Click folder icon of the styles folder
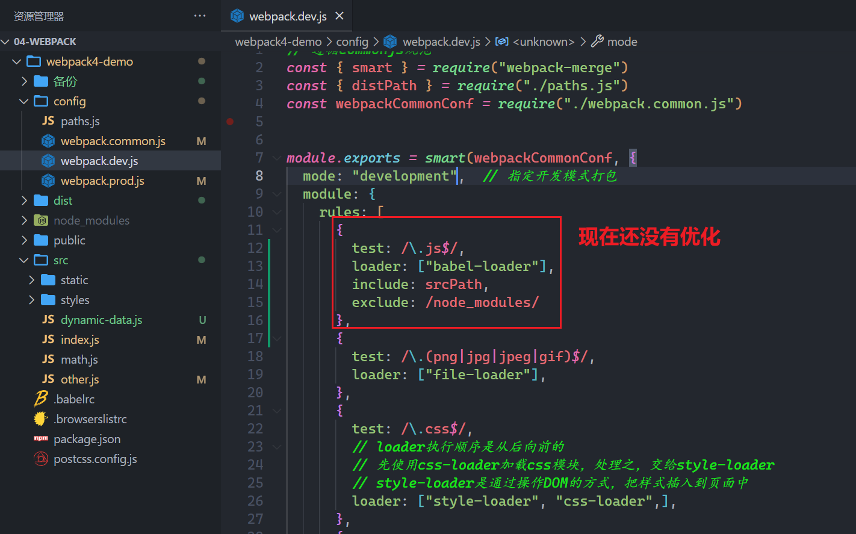This screenshot has width=856, height=534. pyautogui.click(x=48, y=300)
